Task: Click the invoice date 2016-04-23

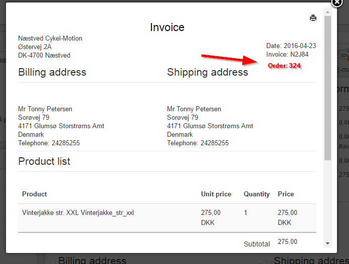Action: pyautogui.click(x=300, y=46)
